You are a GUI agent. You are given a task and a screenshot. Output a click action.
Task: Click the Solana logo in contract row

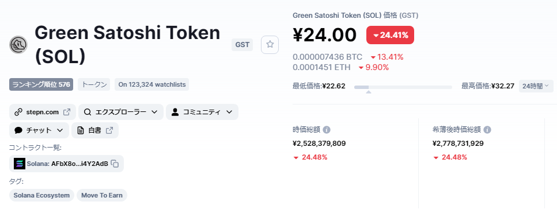pyautogui.click(x=20, y=164)
